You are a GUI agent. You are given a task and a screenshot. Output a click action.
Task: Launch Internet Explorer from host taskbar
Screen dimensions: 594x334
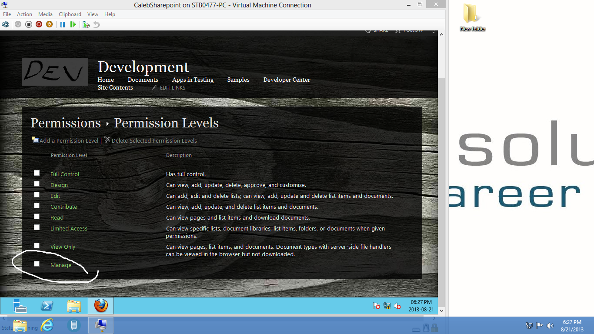coord(47,325)
